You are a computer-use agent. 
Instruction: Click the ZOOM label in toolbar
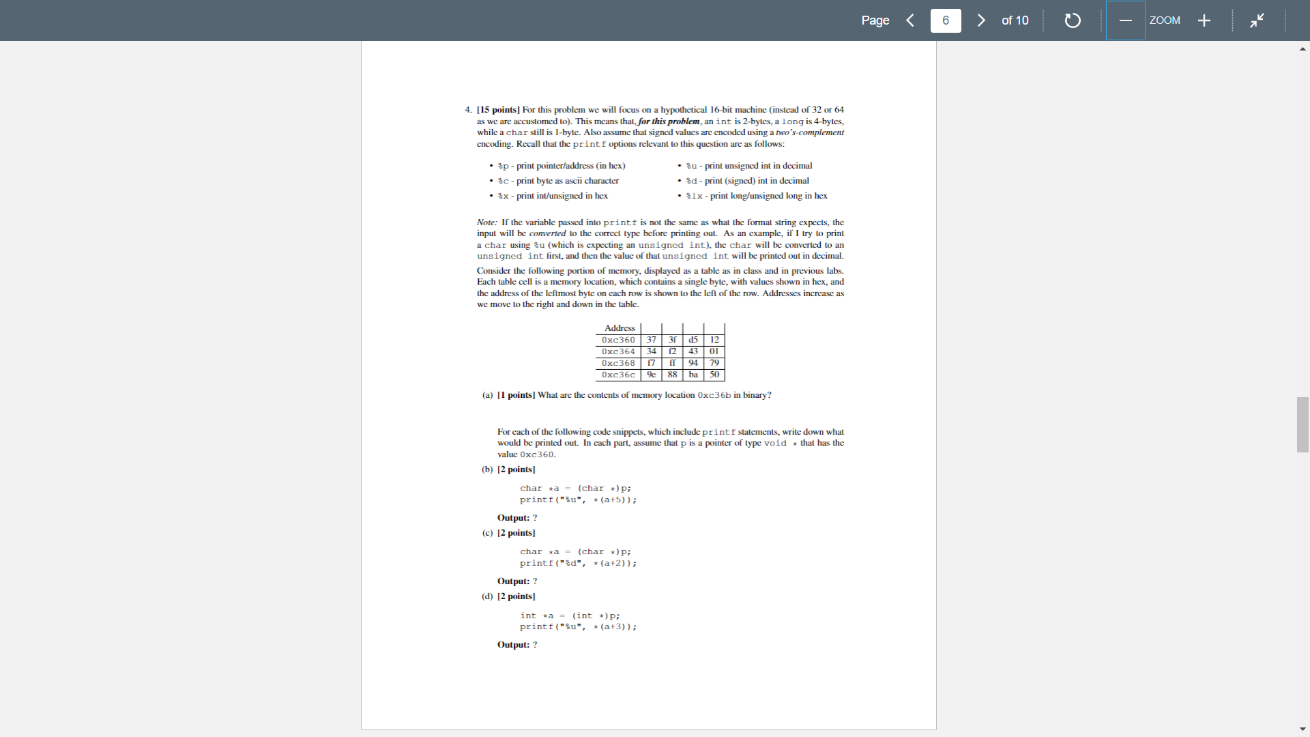click(x=1165, y=20)
